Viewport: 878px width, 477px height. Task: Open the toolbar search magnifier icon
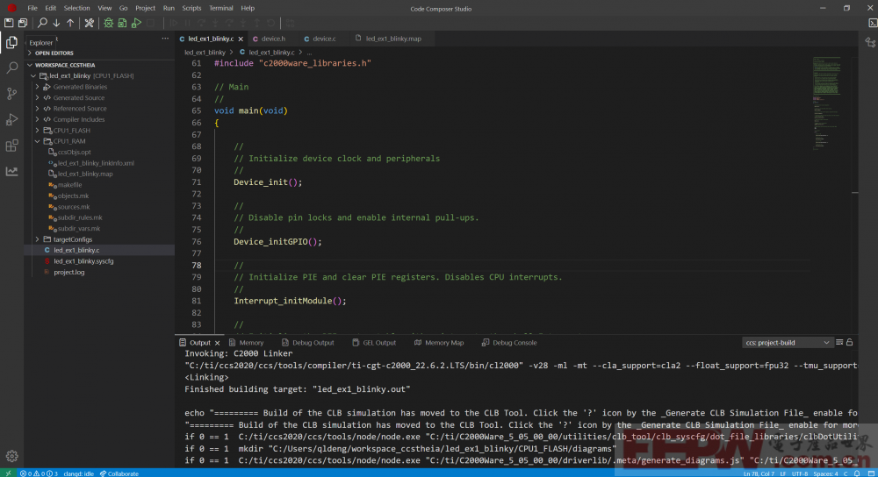42,23
